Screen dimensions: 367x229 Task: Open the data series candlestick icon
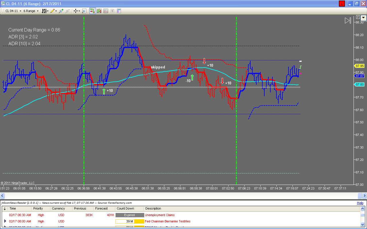(x=99, y=11)
